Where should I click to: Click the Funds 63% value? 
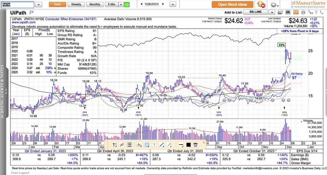[93, 72]
